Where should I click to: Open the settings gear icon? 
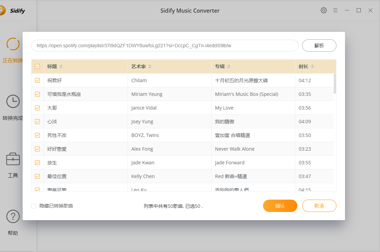click(323, 10)
